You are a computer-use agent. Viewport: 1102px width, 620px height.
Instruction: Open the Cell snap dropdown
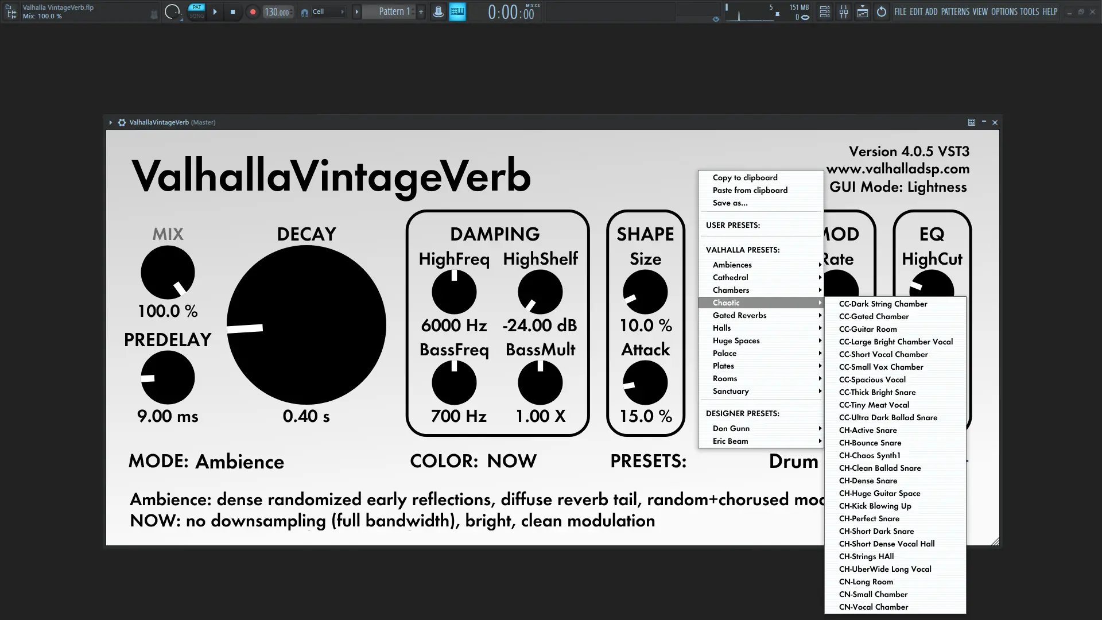click(327, 11)
